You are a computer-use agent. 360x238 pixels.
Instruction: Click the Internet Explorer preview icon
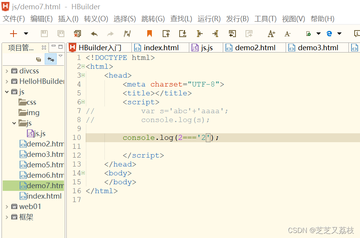point(329,34)
